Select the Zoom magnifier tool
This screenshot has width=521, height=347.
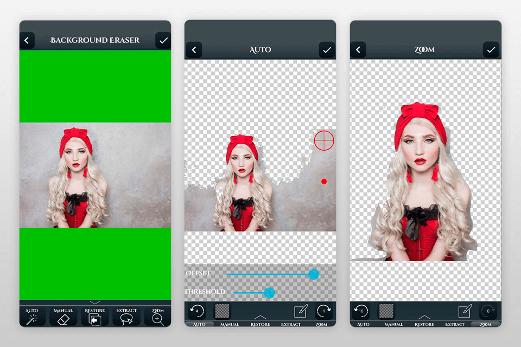tap(158, 317)
